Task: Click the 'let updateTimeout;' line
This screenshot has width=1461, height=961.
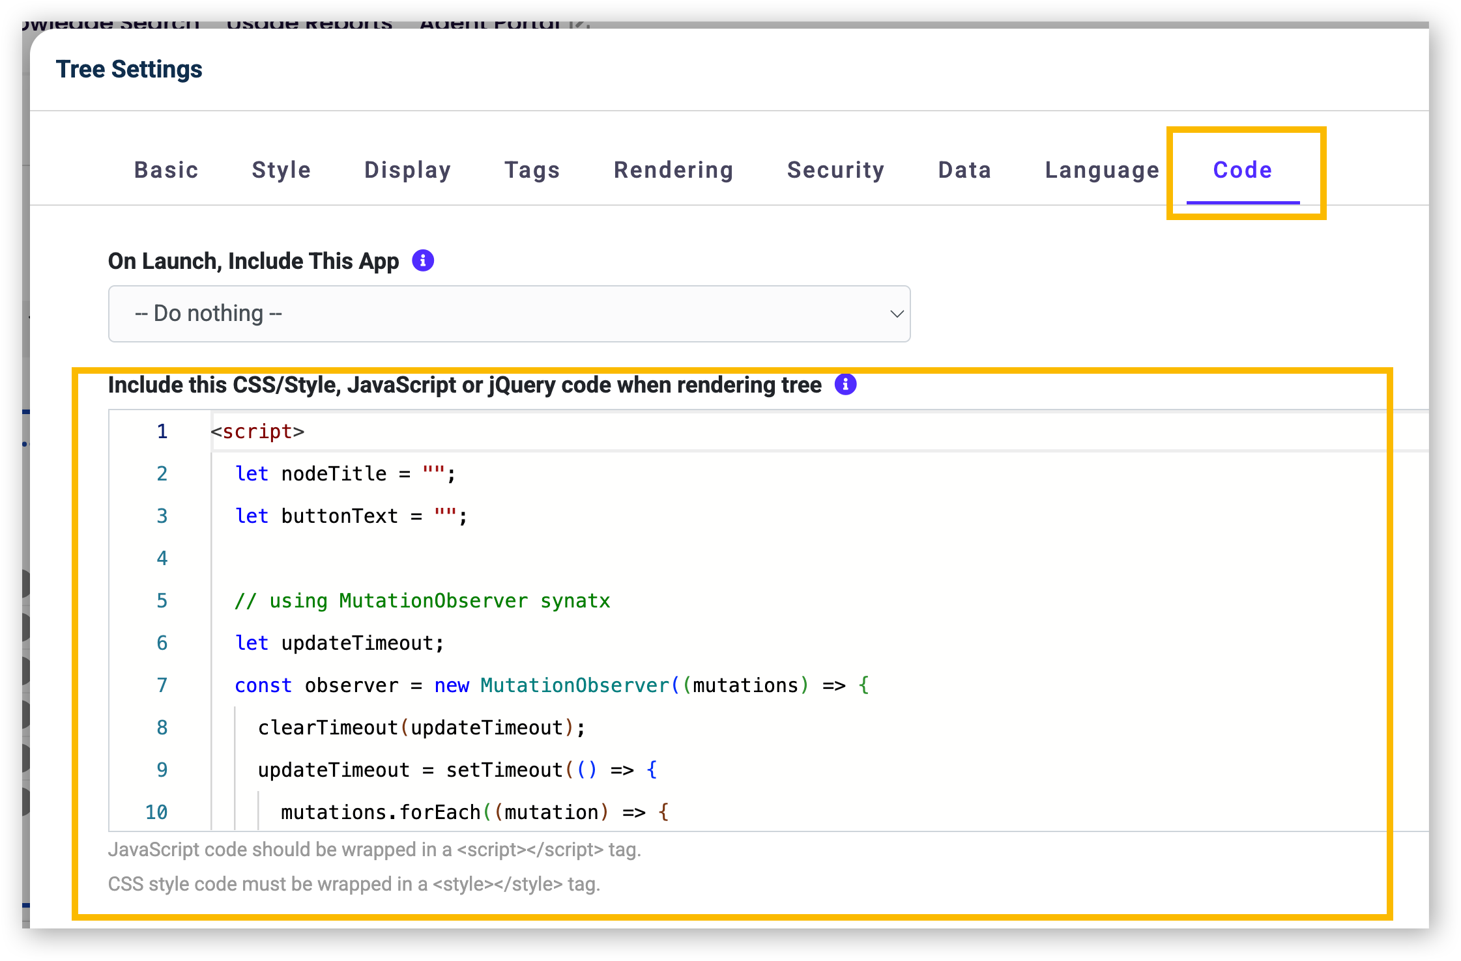Action: tap(340, 643)
